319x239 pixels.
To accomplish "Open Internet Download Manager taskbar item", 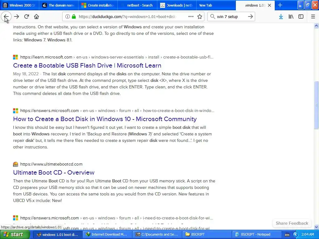I will [x=107, y=234].
